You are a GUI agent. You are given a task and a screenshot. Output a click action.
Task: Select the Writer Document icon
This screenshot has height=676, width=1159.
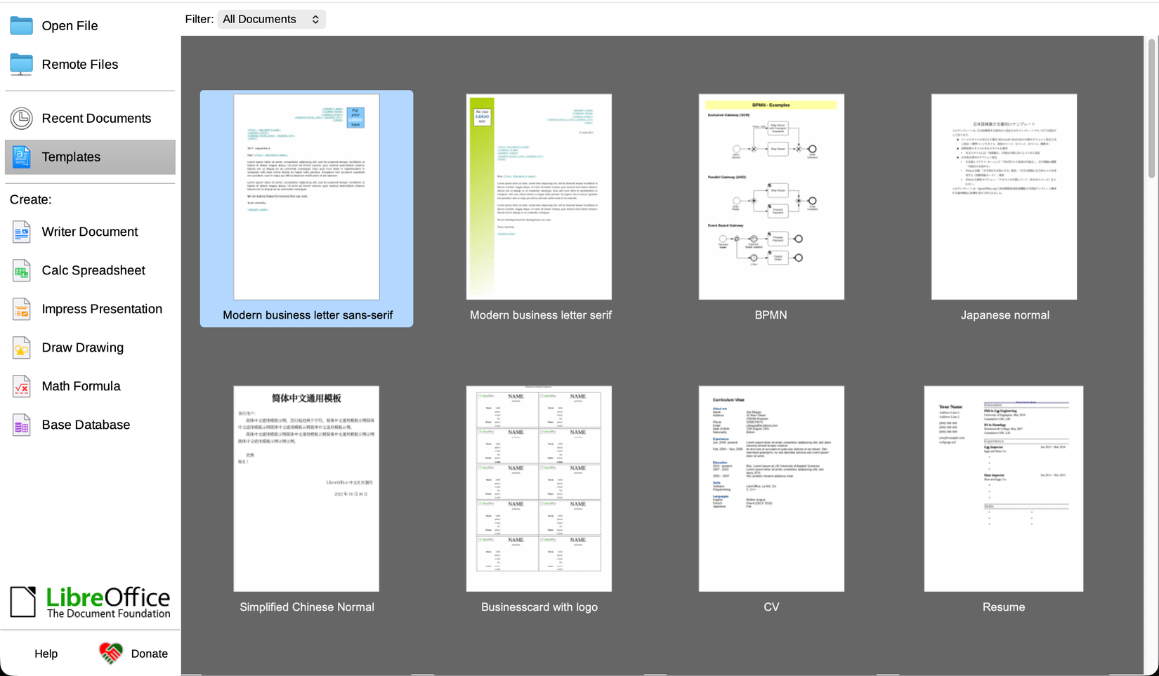pos(21,232)
